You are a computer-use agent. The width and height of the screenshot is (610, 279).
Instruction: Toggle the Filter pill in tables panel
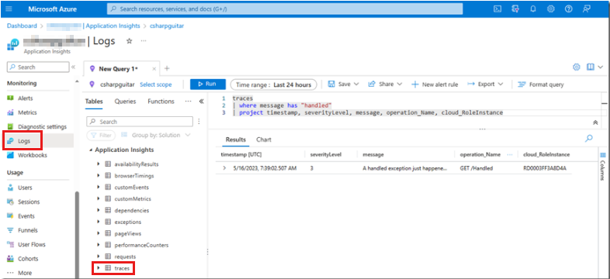101,135
